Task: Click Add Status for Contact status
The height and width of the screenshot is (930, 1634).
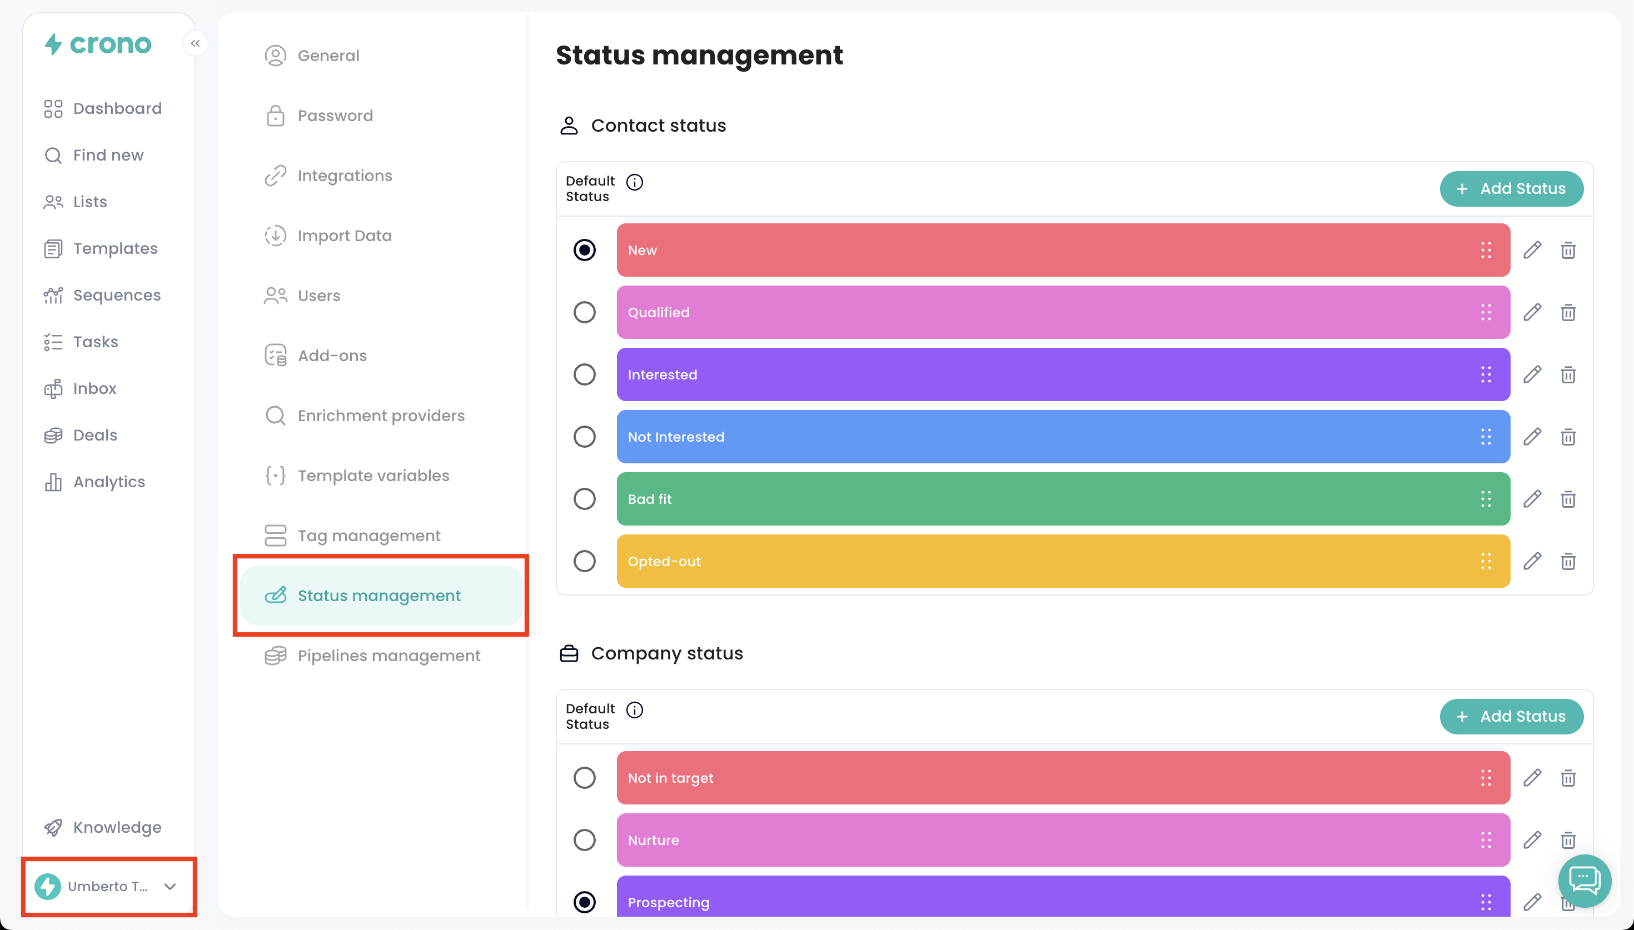Action: click(x=1511, y=189)
